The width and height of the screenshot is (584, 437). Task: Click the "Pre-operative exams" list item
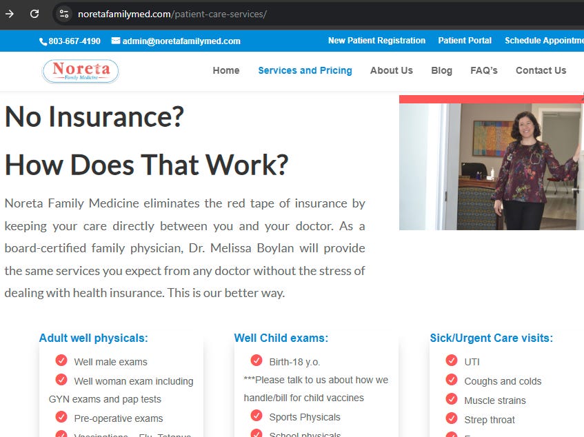119,418
